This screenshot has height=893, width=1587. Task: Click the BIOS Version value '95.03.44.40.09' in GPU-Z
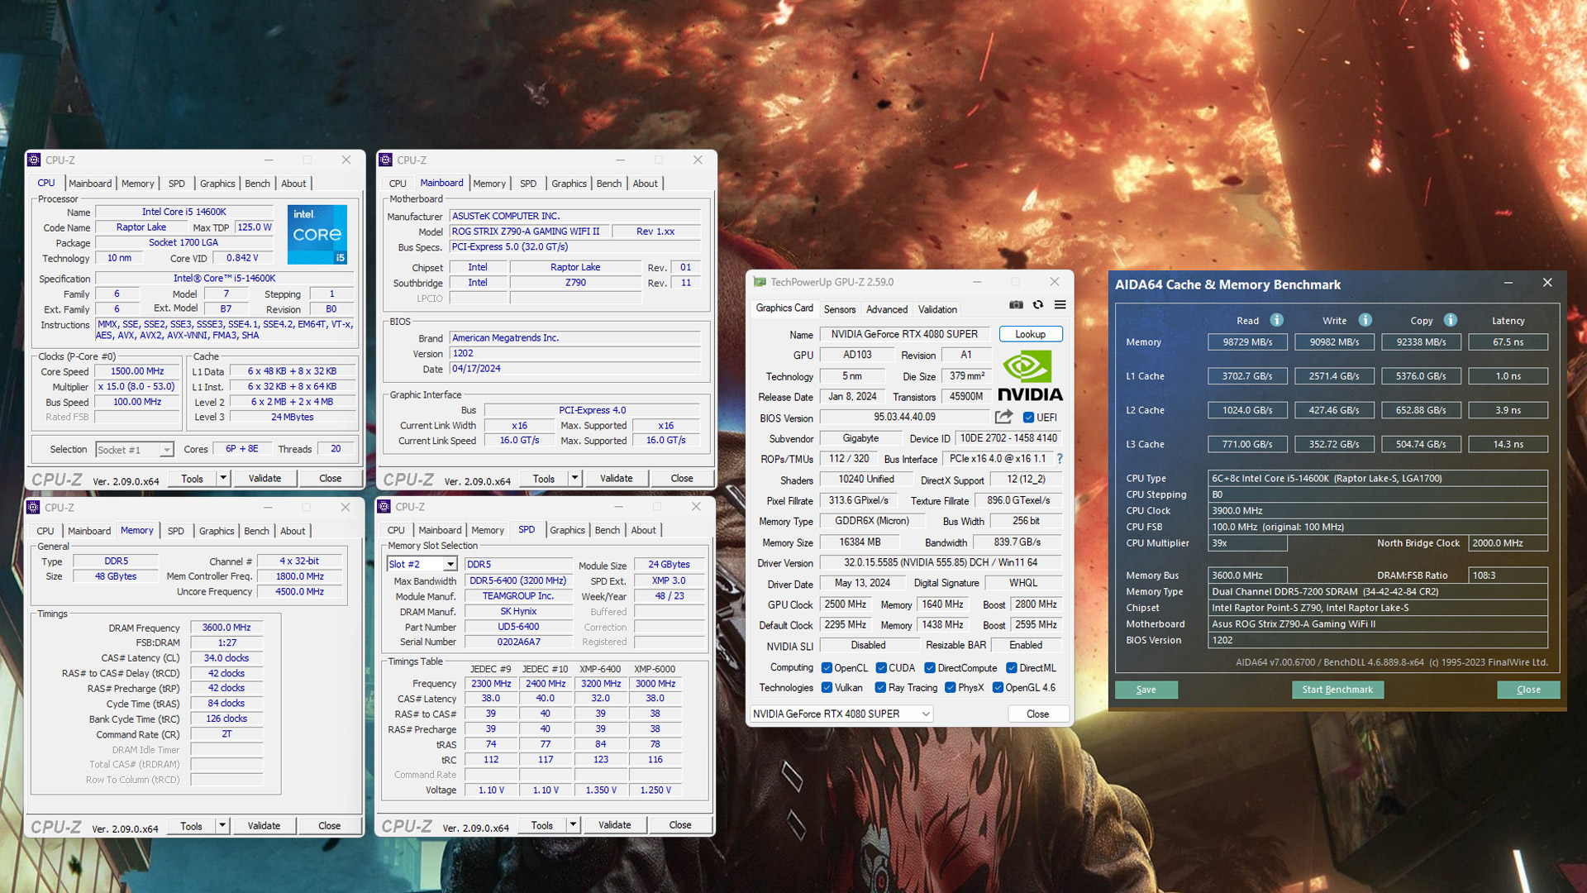tap(904, 418)
